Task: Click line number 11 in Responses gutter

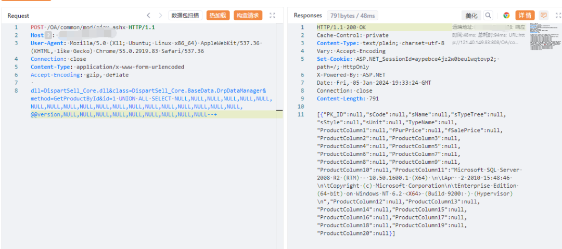Action: 301,115
